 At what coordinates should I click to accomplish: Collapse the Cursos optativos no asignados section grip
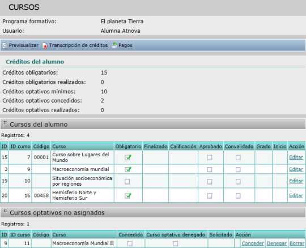pyautogui.click(x=5, y=211)
